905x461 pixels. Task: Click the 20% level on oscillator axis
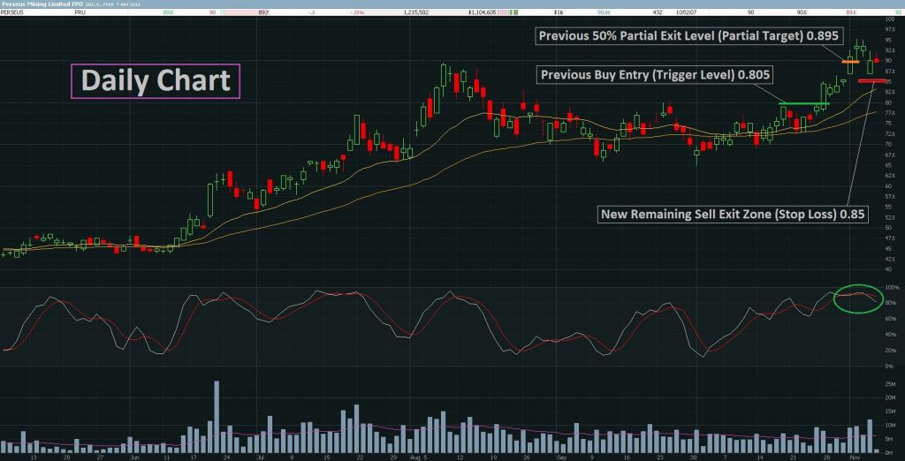tap(892, 351)
